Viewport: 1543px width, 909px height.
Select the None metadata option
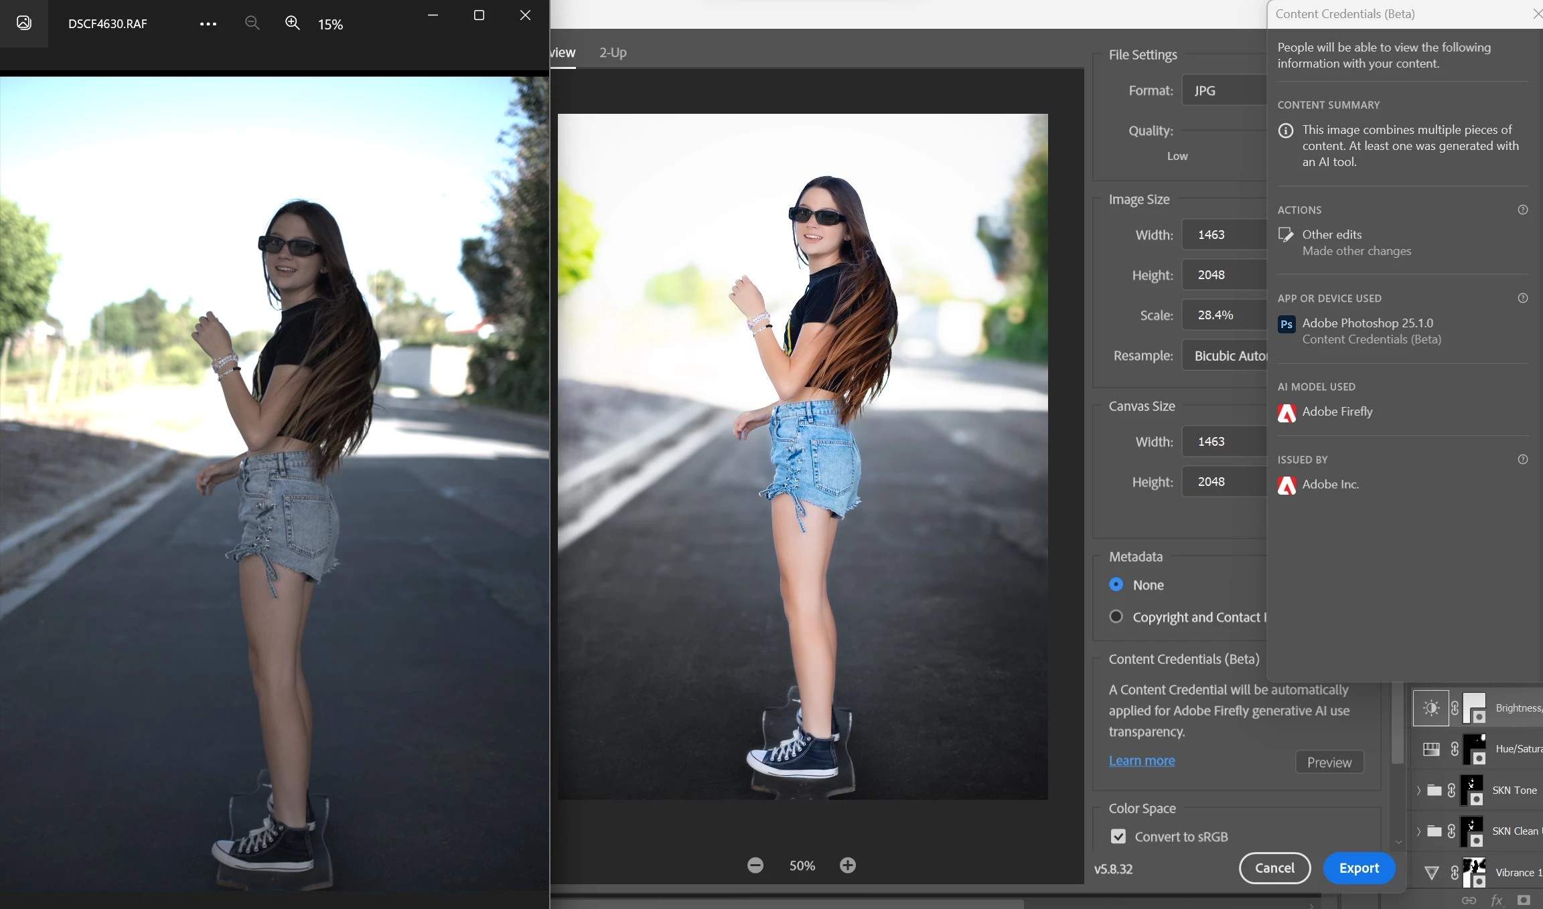click(1116, 584)
